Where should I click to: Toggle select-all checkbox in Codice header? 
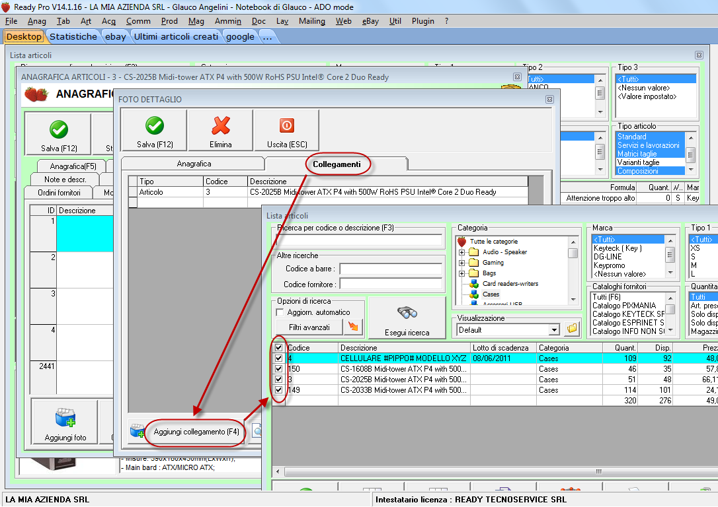pos(278,347)
